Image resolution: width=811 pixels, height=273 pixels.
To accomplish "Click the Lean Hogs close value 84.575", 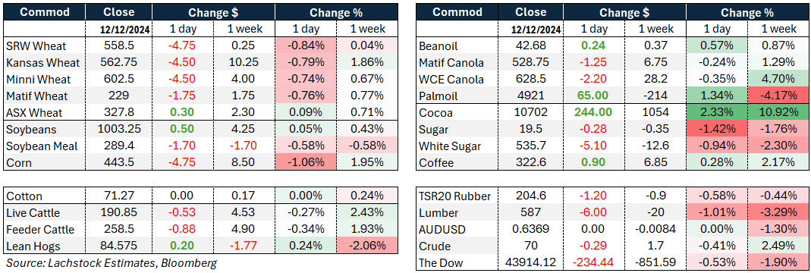I will [x=119, y=246].
